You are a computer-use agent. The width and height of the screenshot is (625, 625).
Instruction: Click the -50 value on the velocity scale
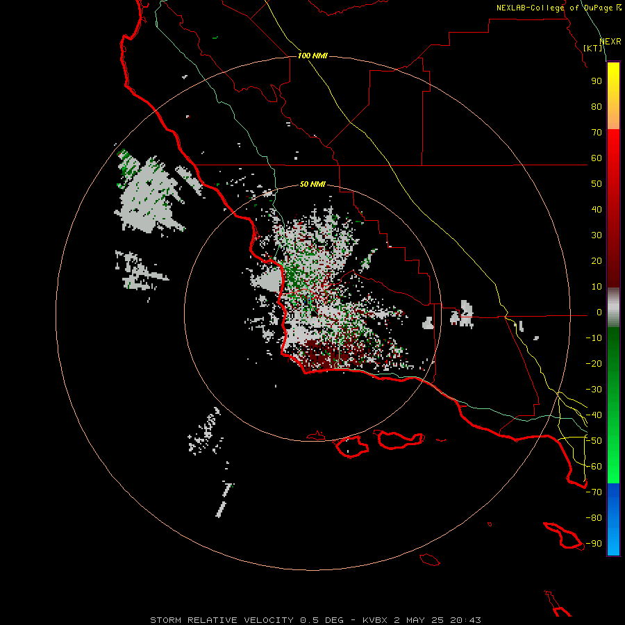[594, 441]
